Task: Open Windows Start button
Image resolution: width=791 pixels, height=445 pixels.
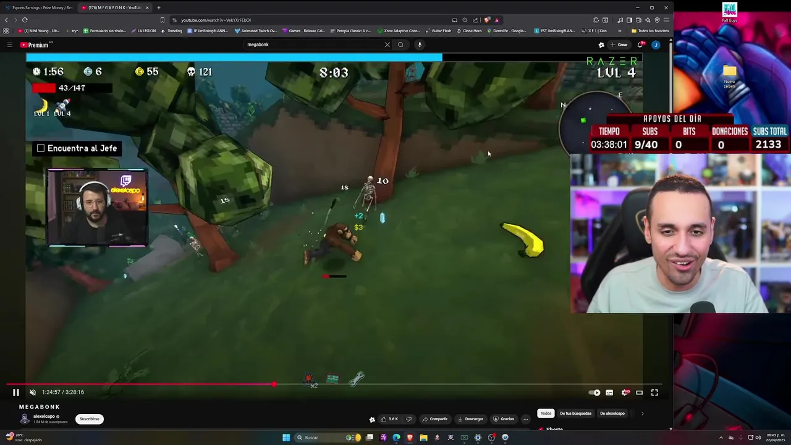Action: pos(286,438)
